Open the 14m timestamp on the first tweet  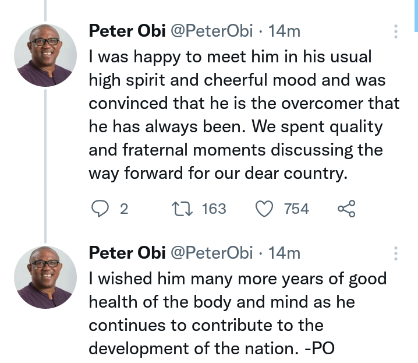284,31
